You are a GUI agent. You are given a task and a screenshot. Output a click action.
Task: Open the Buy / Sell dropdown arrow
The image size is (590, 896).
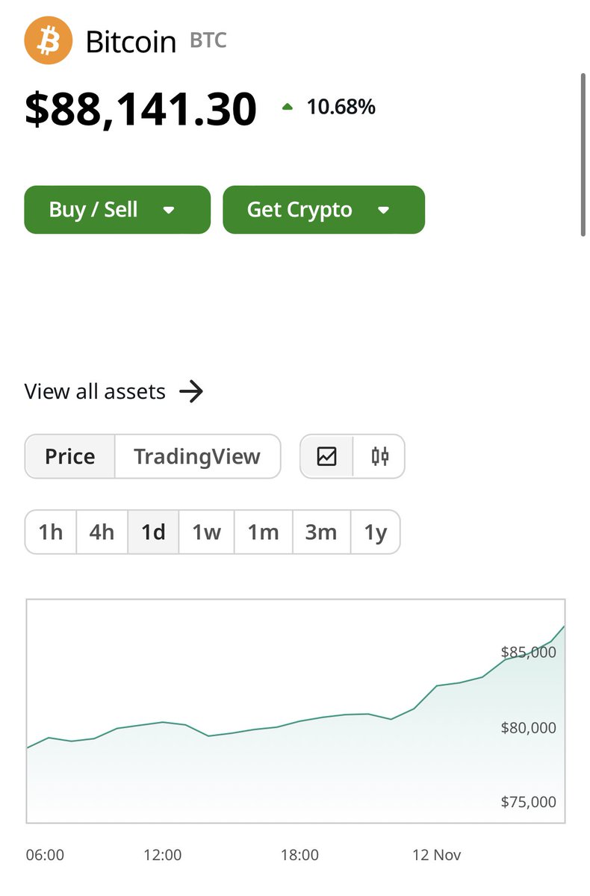point(169,211)
